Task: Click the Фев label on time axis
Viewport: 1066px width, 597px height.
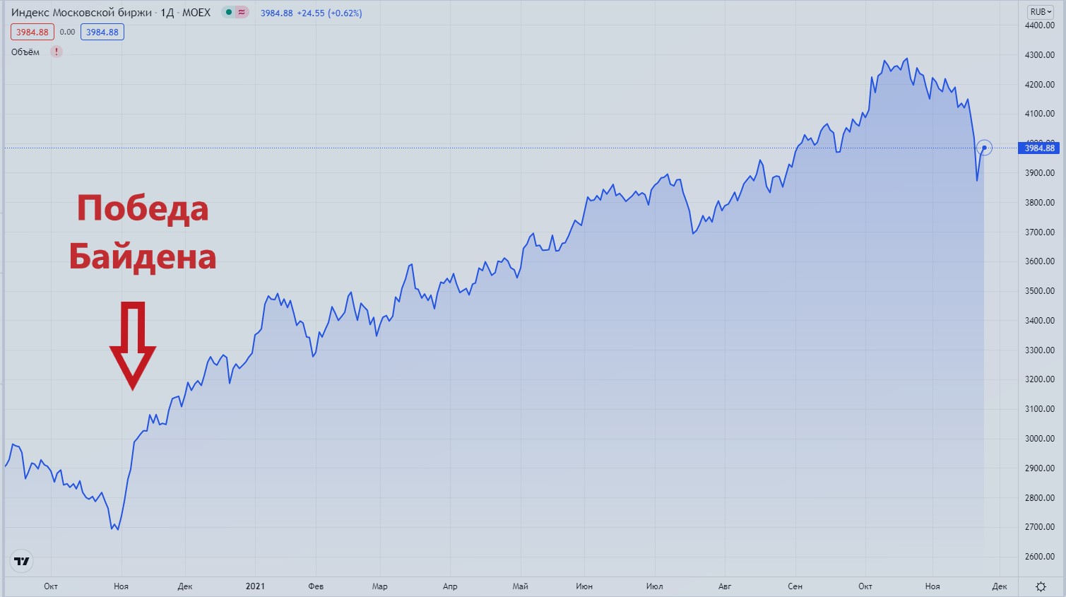Action: (316, 586)
